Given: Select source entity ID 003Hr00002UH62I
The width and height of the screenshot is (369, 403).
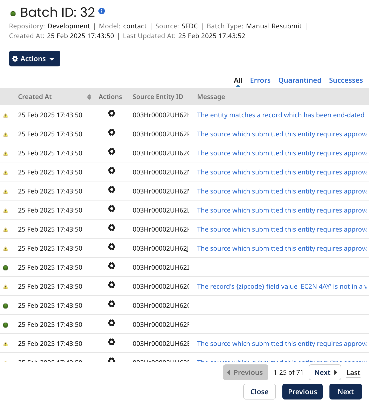Looking at the screenshot, I should pyautogui.click(x=161, y=267).
